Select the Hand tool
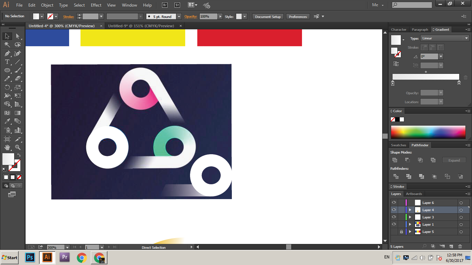Screen dimensions: 472x265 [7, 147]
